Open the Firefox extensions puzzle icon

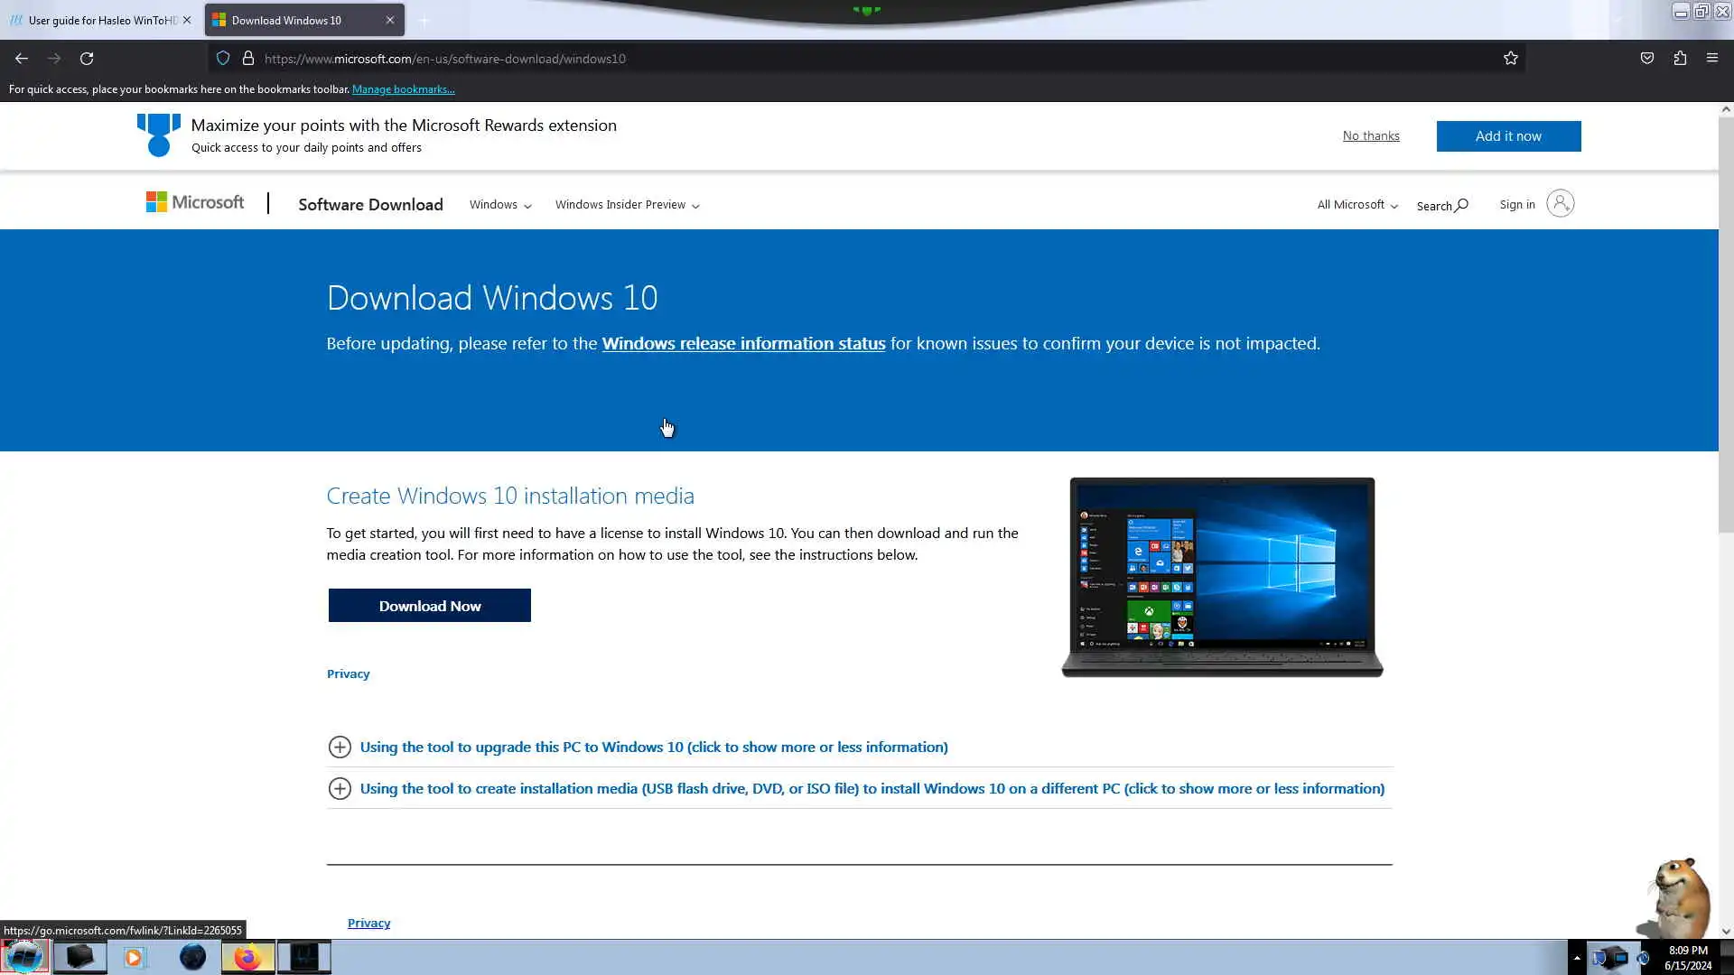pyautogui.click(x=1680, y=59)
